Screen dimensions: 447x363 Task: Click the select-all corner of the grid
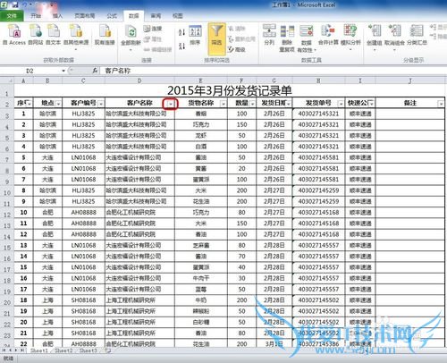(7, 80)
